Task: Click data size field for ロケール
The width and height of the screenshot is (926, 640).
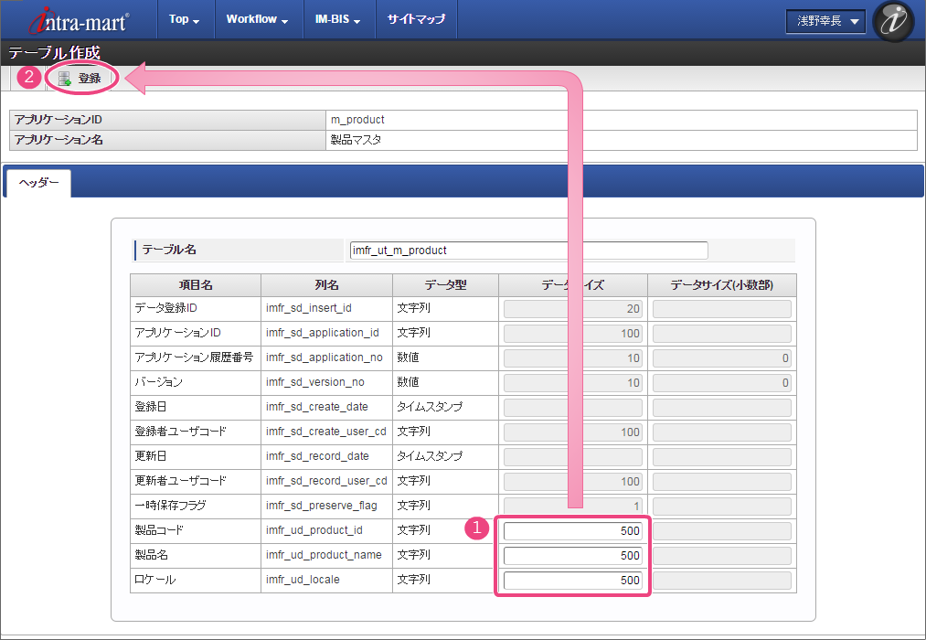Action: (x=572, y=581)
